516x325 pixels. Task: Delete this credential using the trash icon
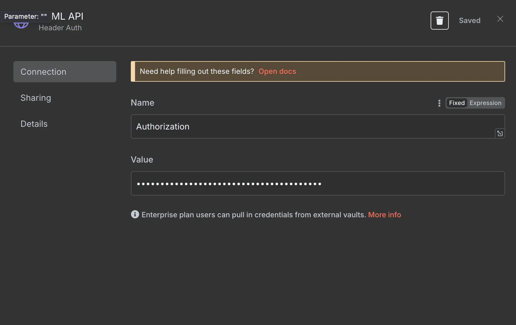click(439, 20)
